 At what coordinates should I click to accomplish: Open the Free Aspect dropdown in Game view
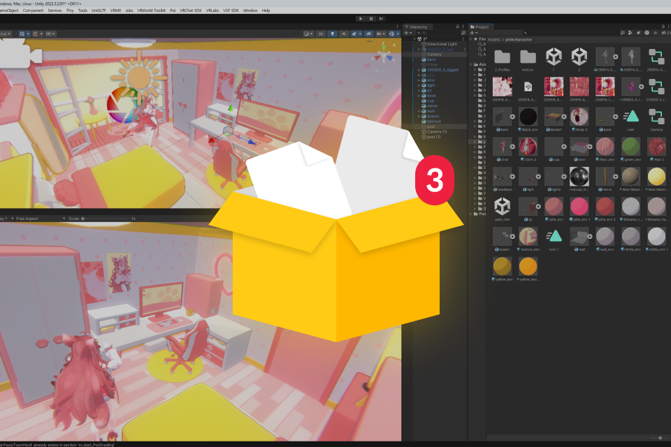click(x=40, y=219)
